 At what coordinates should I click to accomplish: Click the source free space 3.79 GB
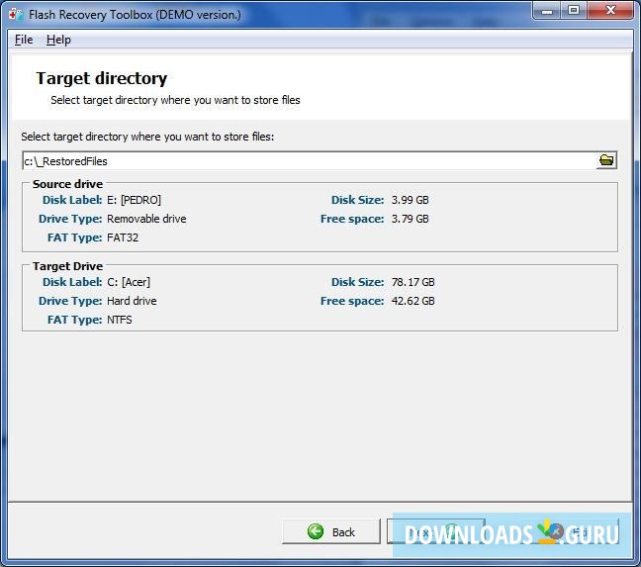pos(411,219)
